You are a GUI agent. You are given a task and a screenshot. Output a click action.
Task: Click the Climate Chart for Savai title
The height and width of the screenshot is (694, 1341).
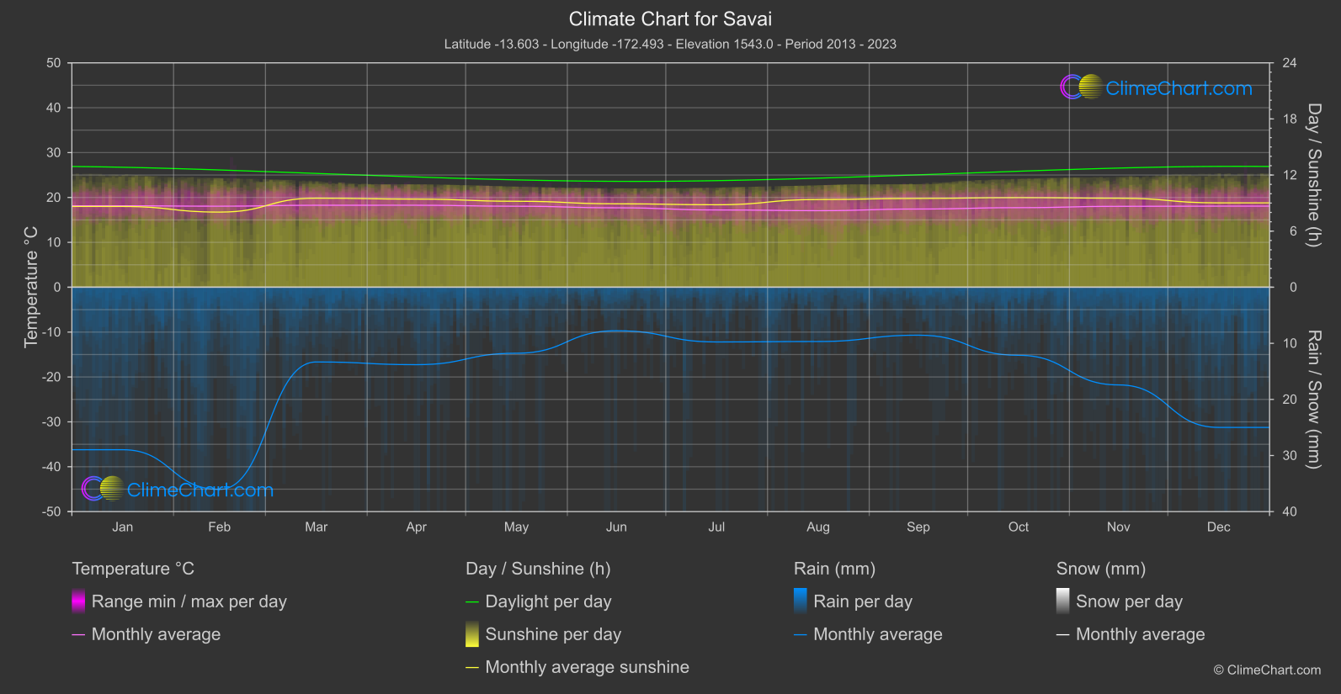[x=670, y=19]
